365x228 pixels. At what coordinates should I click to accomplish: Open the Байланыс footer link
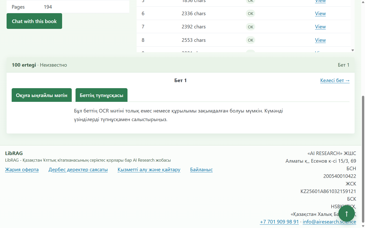(201, 169)
